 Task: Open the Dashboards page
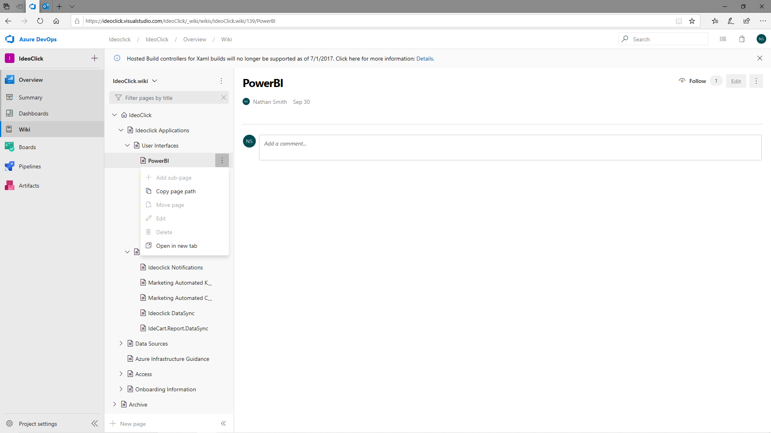coord(33,113)
